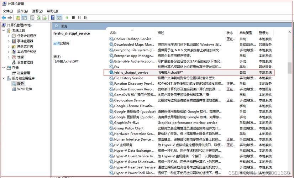
Task: Open the 查看(V) menu
Action: tap(37, 11)
